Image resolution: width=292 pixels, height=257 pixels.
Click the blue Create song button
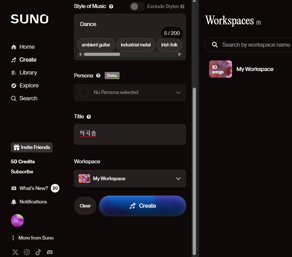click(143, 206)
